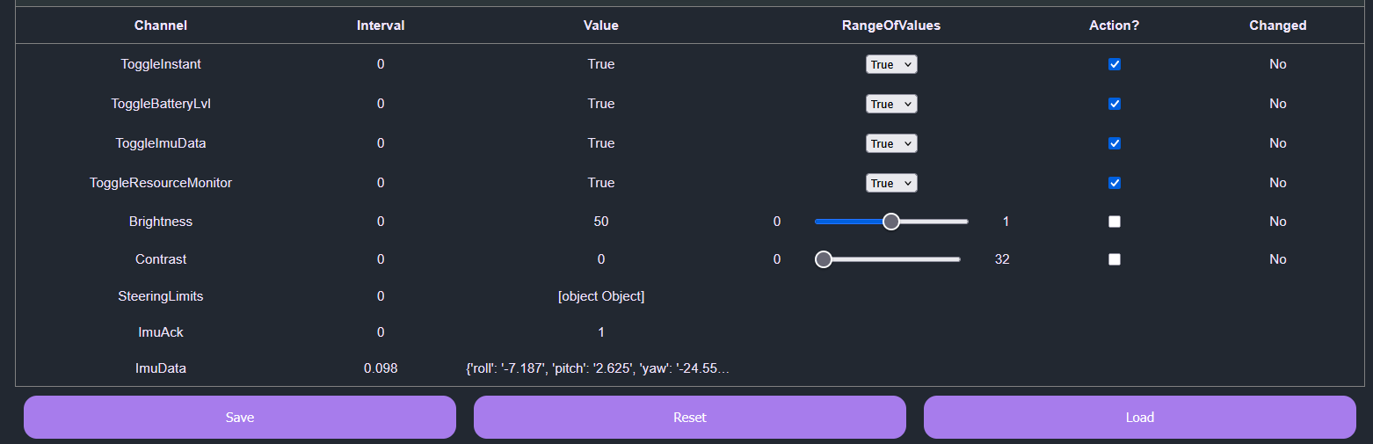Expand the ToggleResourceMonitor True dropdown
This screenshot has height=444, width=1373.
[891, 183]
